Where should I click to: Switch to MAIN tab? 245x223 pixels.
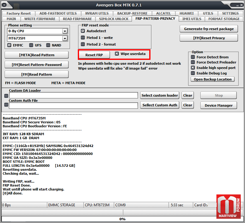coord(11,19)
